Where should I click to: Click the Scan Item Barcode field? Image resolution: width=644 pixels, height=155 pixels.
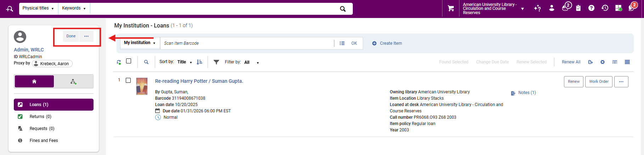[x=247, y=43]
